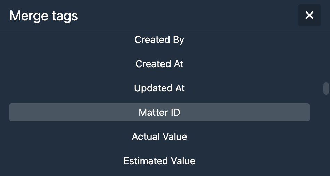Pick the highlighted Matter ID tag
Viewport: 330px width, 176px height.
[159, 112]
